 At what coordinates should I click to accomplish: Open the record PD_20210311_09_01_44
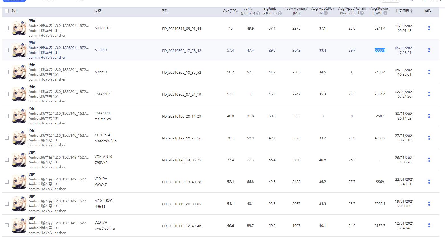click(x=182, y=28)
